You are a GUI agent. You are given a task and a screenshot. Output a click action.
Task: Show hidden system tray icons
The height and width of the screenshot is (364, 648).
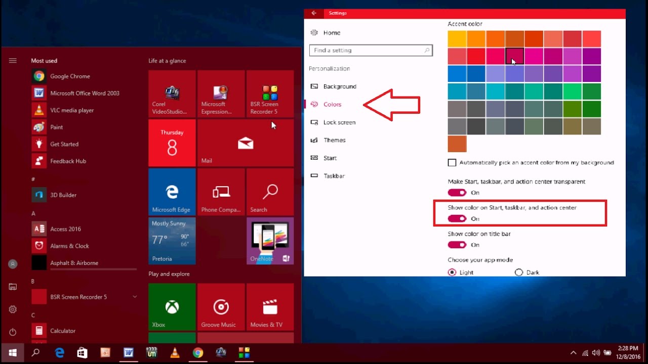573,353
